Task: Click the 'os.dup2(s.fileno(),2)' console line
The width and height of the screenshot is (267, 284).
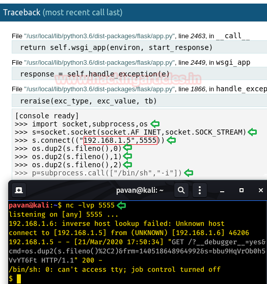Action: [x=68, y=165]
